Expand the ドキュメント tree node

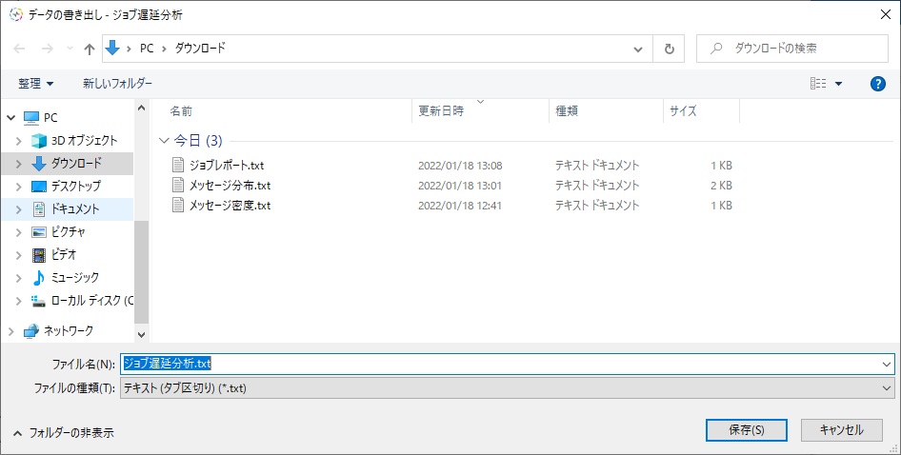pyautogui.click(x=18, y=209)
